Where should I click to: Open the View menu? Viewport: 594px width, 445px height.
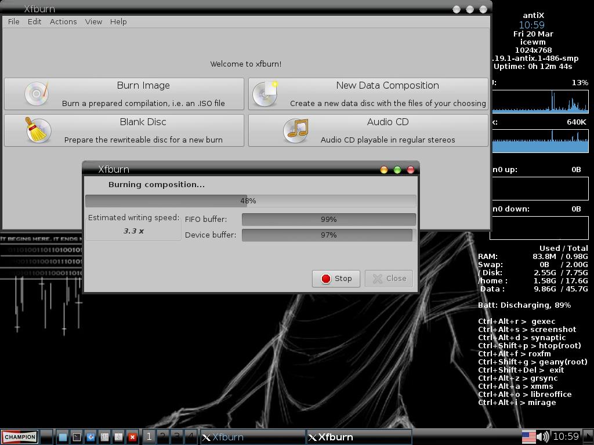pyautogui.click(x=93, y=21)
